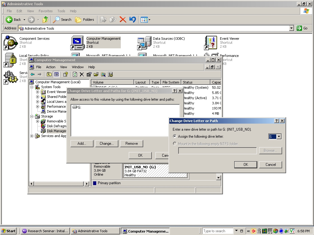Open the Computer Management shortcut icon
This screenshot has width=314, height=235.
click(x=78, y=43)
